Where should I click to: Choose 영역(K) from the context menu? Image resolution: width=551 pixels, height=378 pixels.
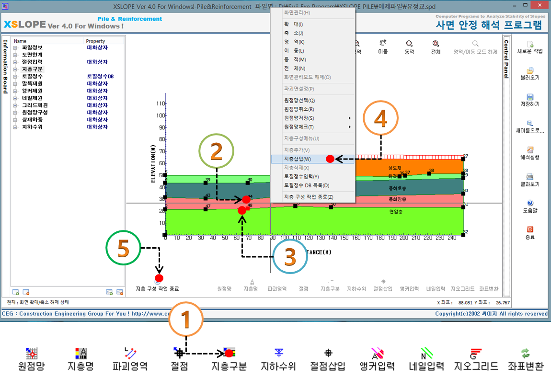tap(313, 42)
